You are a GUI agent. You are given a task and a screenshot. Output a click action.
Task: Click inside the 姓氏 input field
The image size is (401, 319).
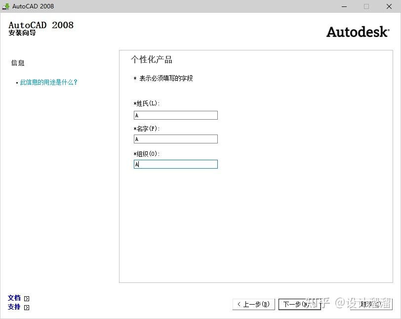pos(175,115)
